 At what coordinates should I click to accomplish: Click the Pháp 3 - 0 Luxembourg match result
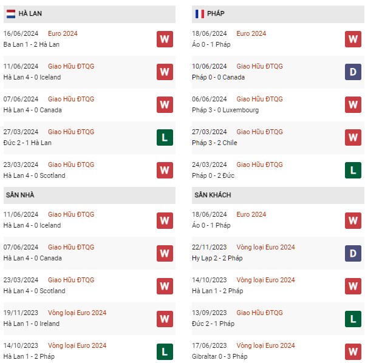point(225,110)
